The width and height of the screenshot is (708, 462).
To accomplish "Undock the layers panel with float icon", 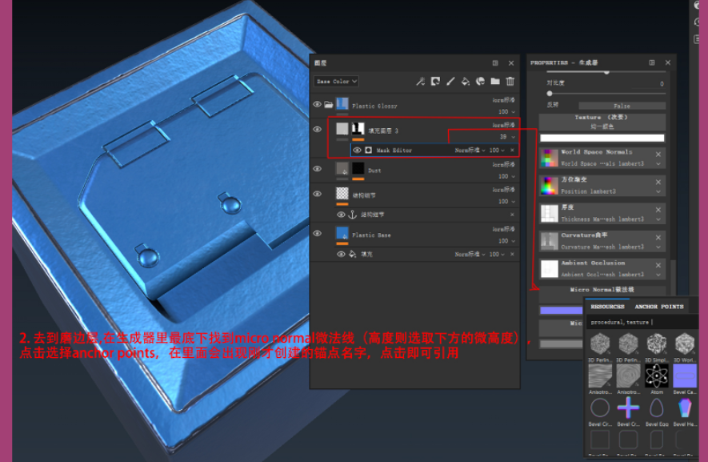I will 495,62.
